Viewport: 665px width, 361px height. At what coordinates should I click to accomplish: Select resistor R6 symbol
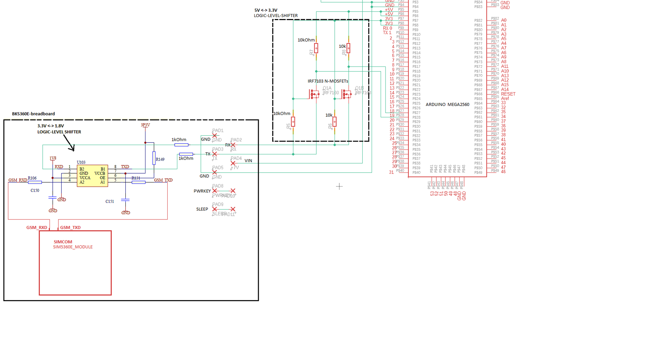click(335, 121)
